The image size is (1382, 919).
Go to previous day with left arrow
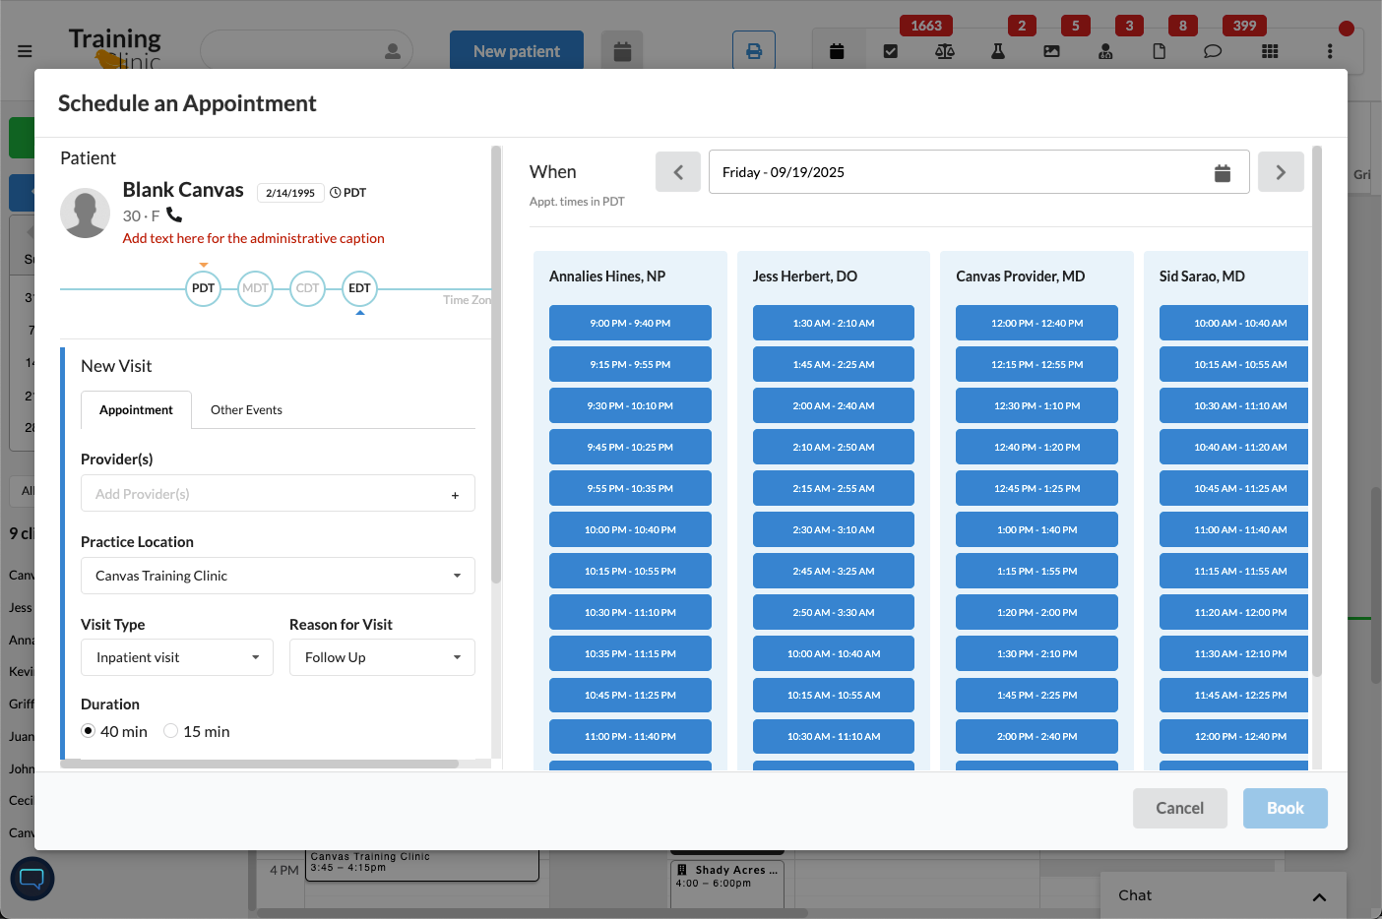678,172
